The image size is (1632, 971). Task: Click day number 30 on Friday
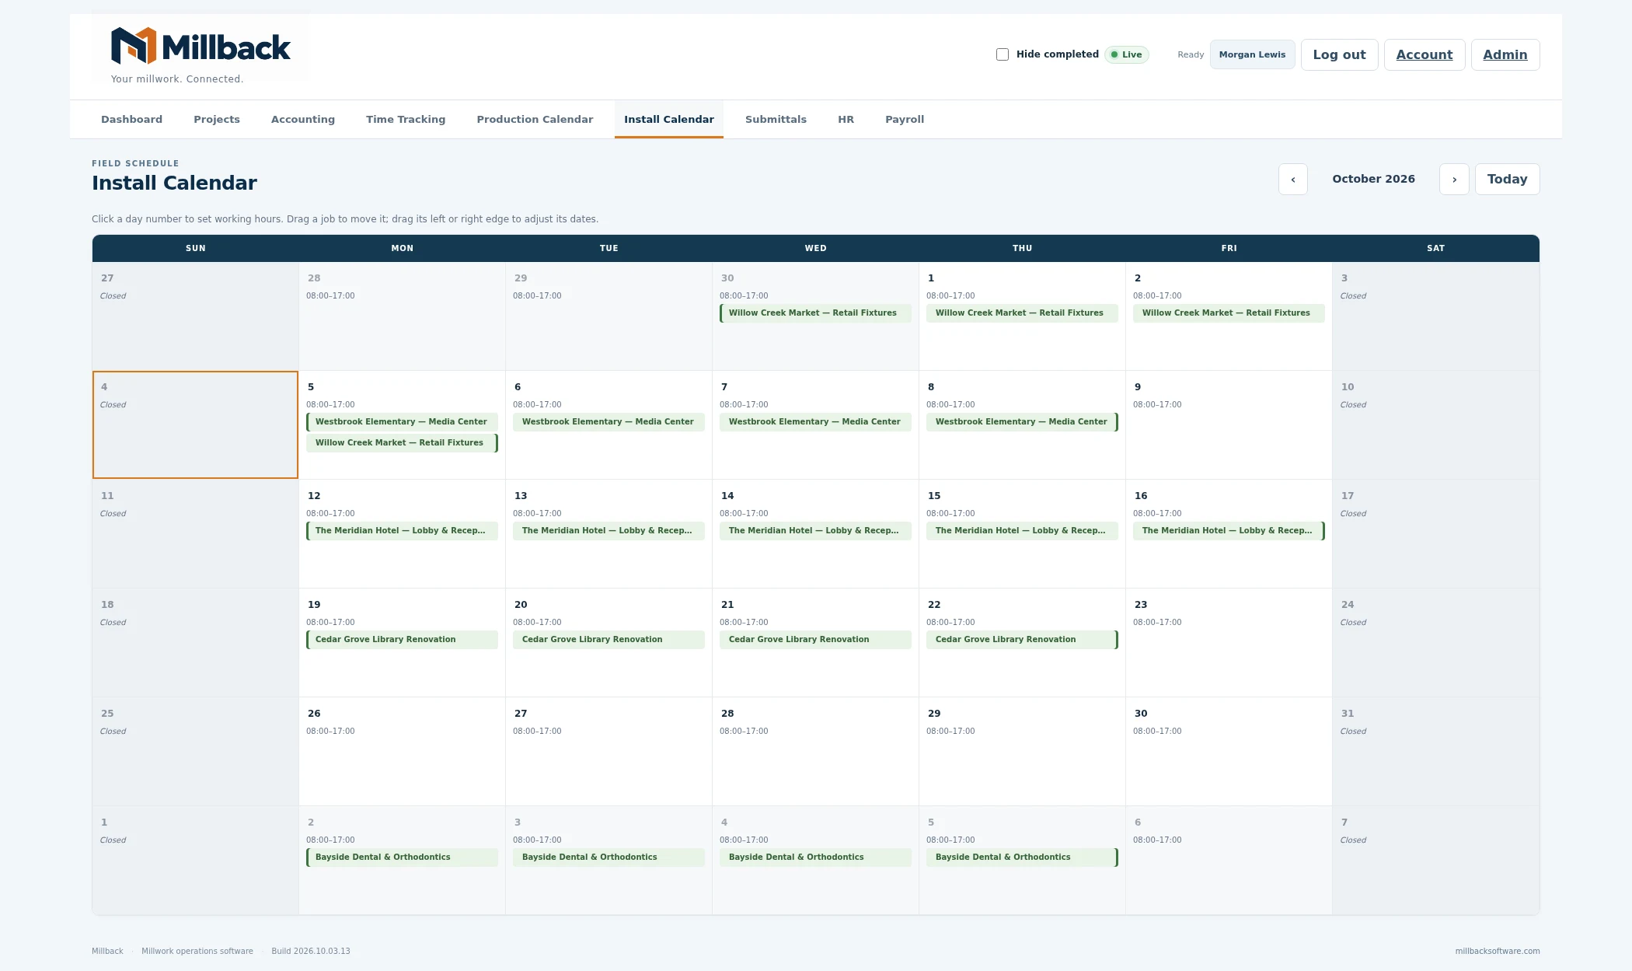pyautogui.click(x=1141, y=714)
